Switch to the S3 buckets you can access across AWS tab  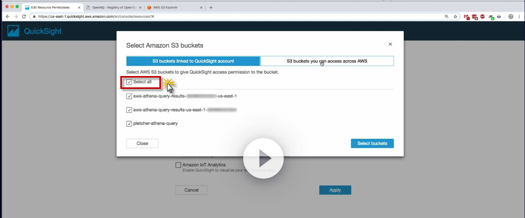(x=327, y=61)
